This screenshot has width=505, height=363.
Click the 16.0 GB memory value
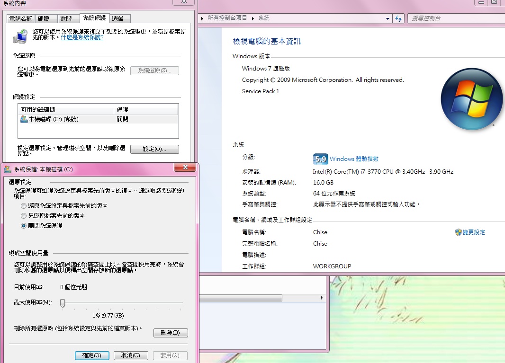point(323,183)
